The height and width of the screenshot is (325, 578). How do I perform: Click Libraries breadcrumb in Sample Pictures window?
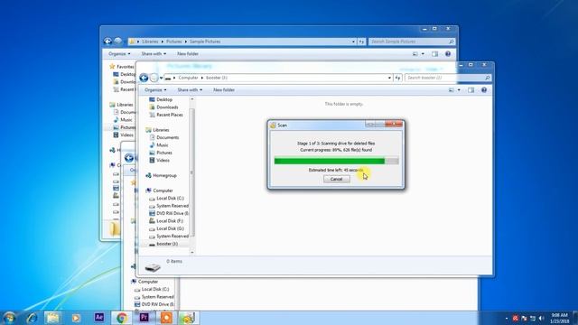(150, 42)
